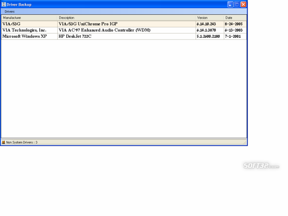
Task: Select the VIA/S3G manufacturer cell
Action: pos(29,24)
